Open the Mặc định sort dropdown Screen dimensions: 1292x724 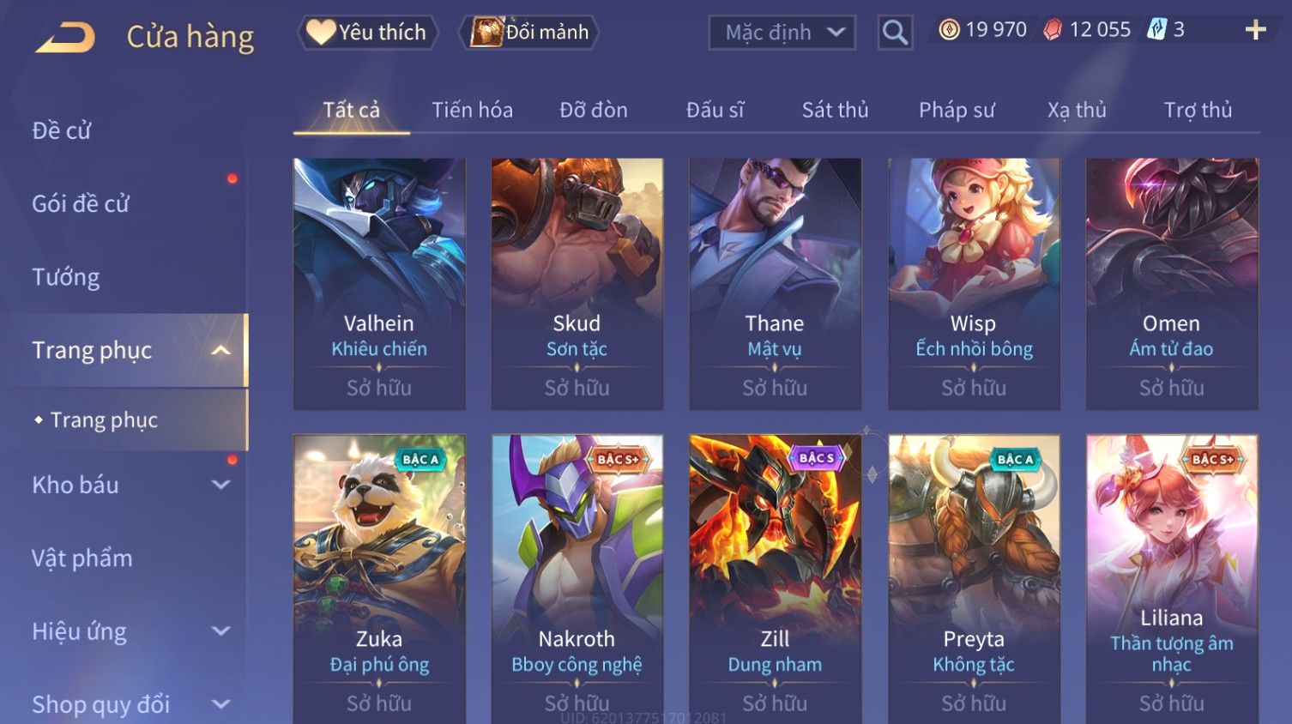pyautogui.click(x=782, y=33)
